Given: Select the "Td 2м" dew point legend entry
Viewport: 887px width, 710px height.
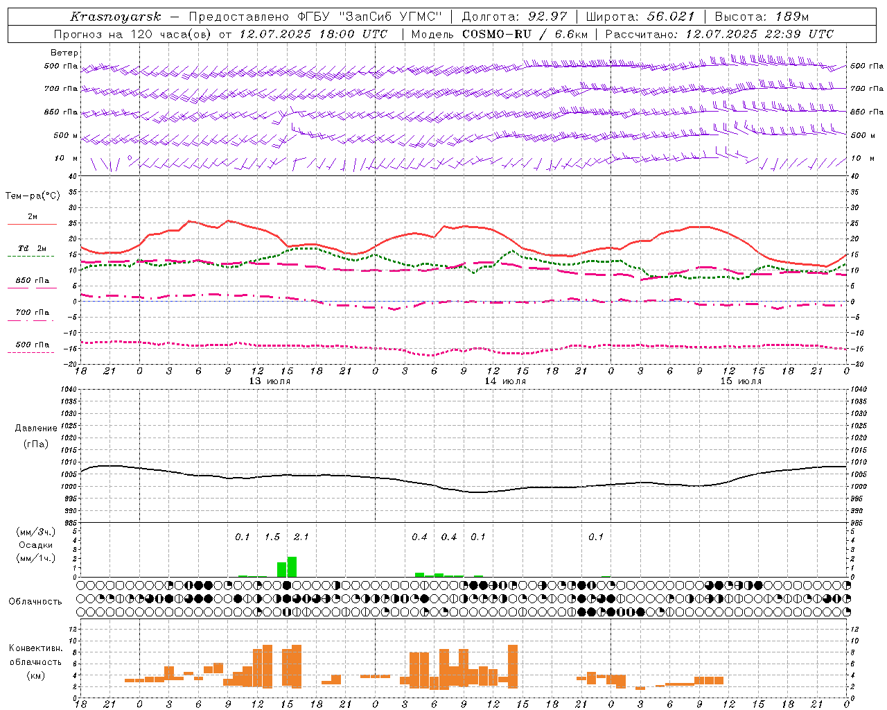Looking at the screenshot, I should pyautogui.click(x=32, y=248).
